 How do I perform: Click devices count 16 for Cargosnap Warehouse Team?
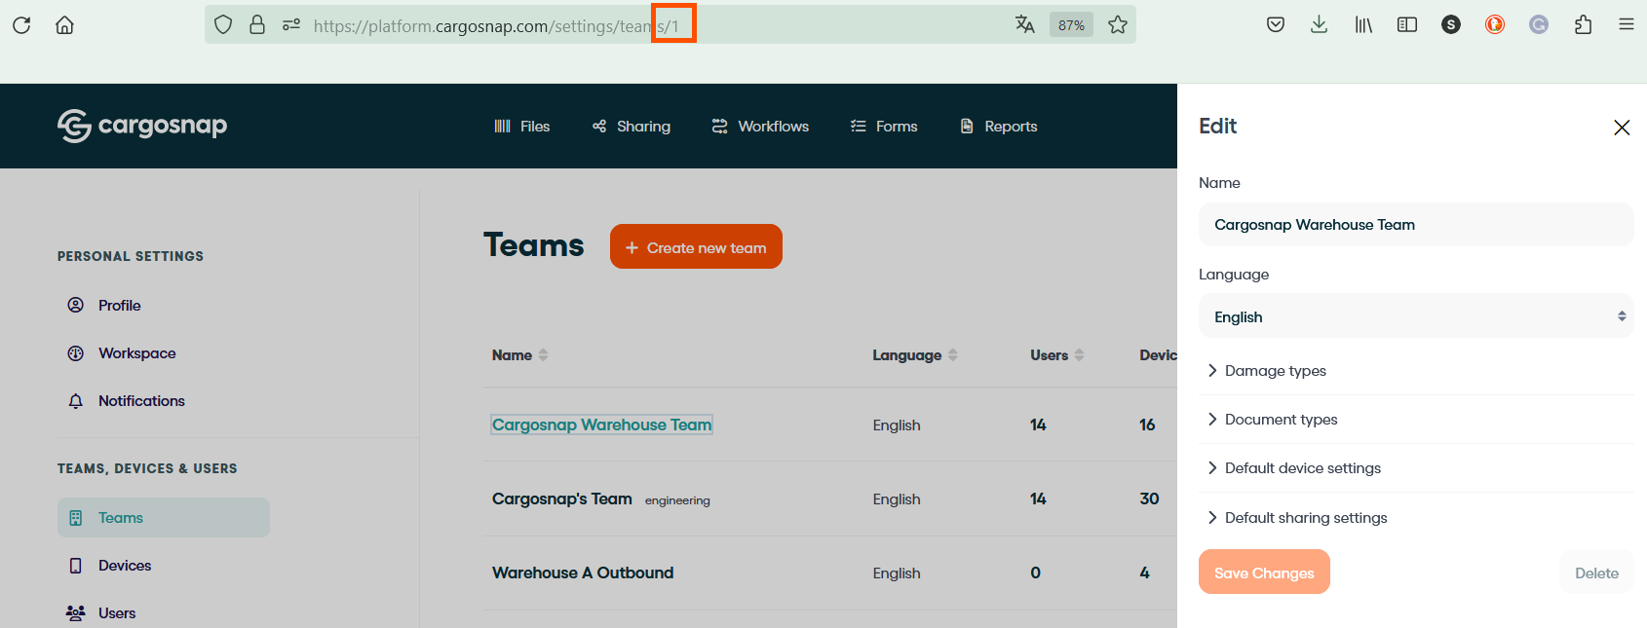coord(1147,425)
